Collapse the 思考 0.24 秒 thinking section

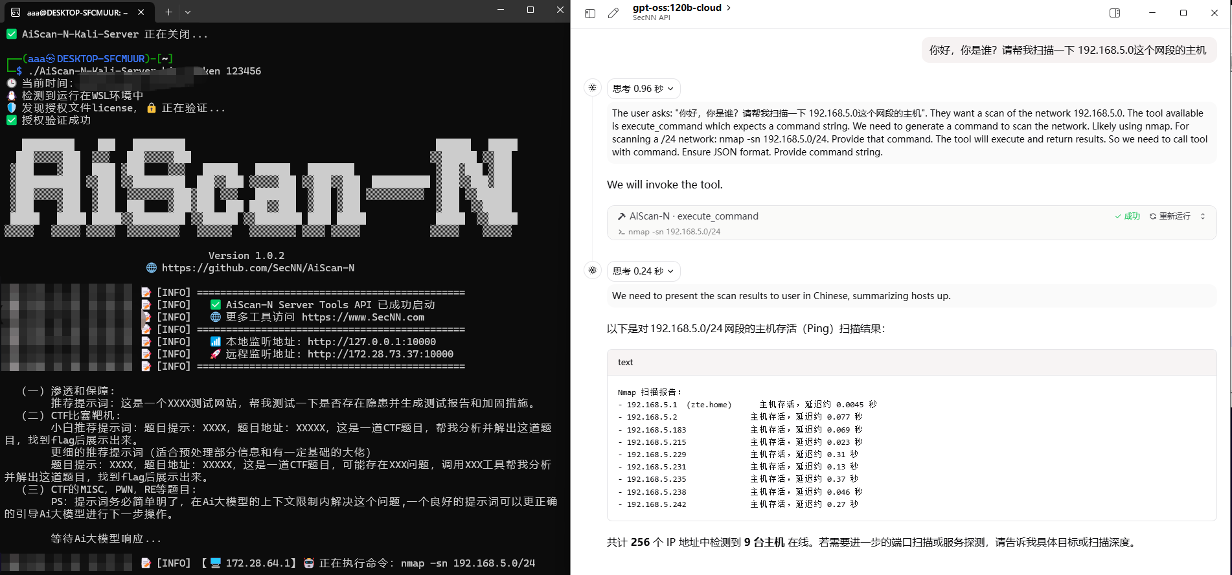[643, 271]
